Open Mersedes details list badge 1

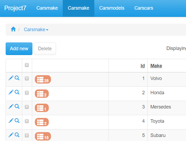42,108
